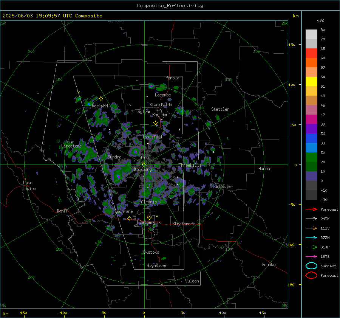The height and width of the screenshot is (318, 340).
Task: Click the white 04DK arrow icon
Action: click(311, 219)
